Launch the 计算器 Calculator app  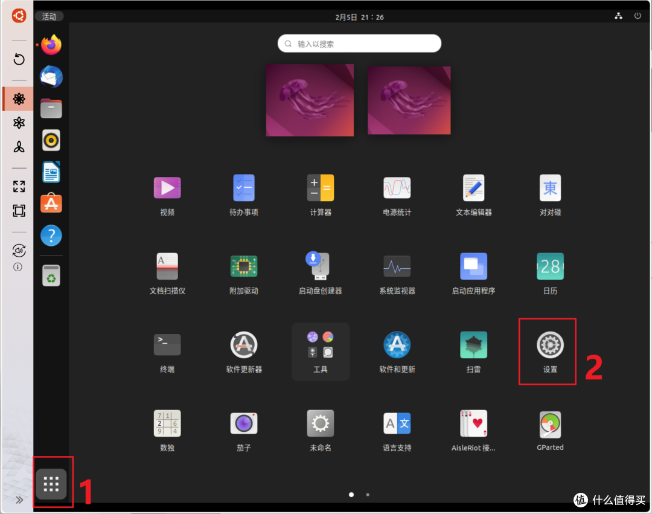[x=321, y=188]
